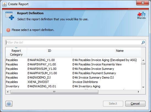Click the Wands logo icon
This screenshot has width=151, height=112.
[x=141, y=16]
